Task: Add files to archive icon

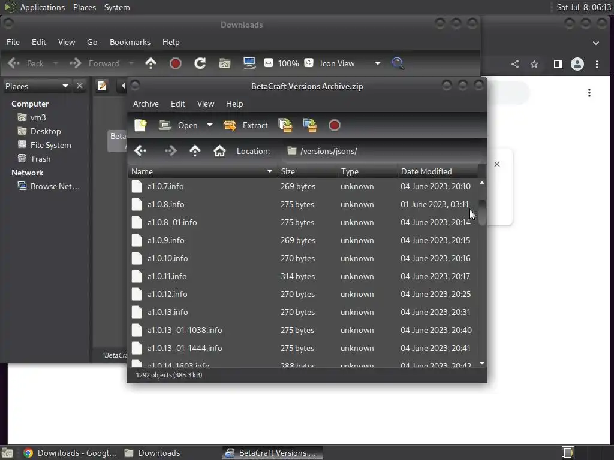Action: pos(285,125)
